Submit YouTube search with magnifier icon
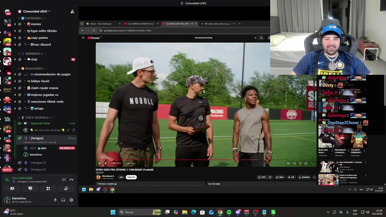 (x=261, y=38)
